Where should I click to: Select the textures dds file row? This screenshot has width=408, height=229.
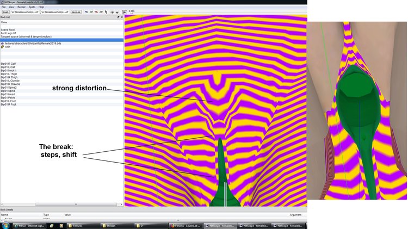pyautogui.click(x=61, y=44)
